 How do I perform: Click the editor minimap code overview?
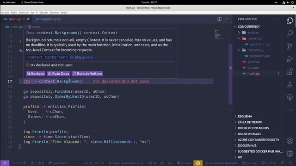[x=219, y=34]
